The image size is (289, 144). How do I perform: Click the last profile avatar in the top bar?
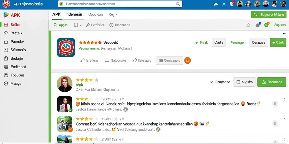coord(283,4)
